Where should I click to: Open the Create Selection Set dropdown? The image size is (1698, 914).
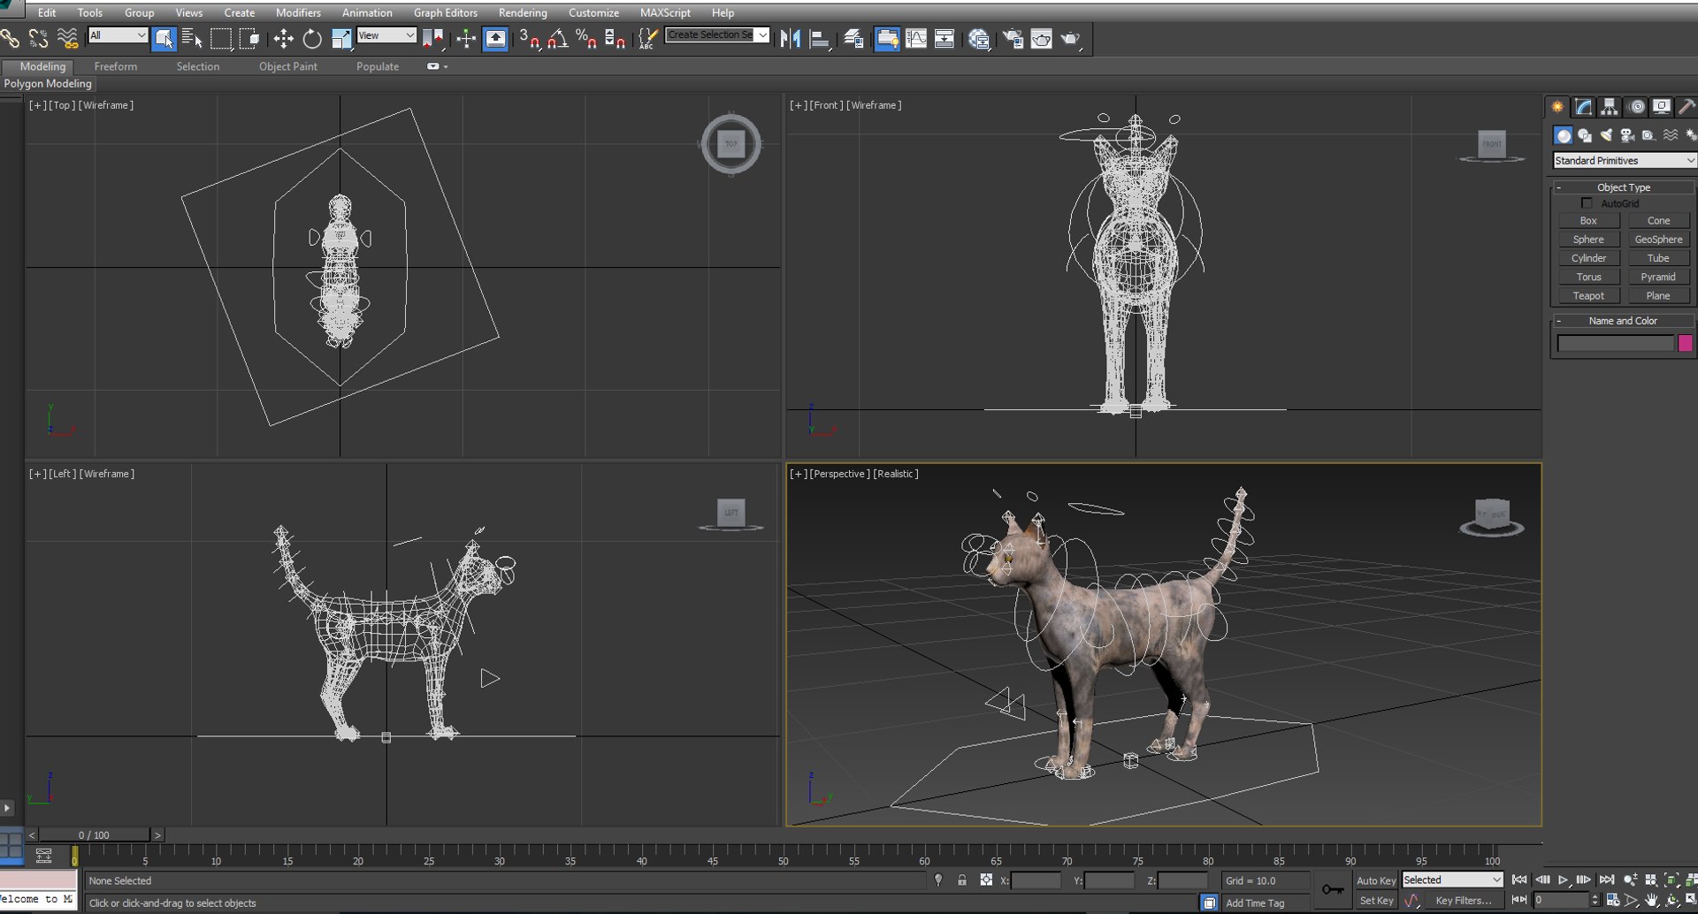point(717,35)
